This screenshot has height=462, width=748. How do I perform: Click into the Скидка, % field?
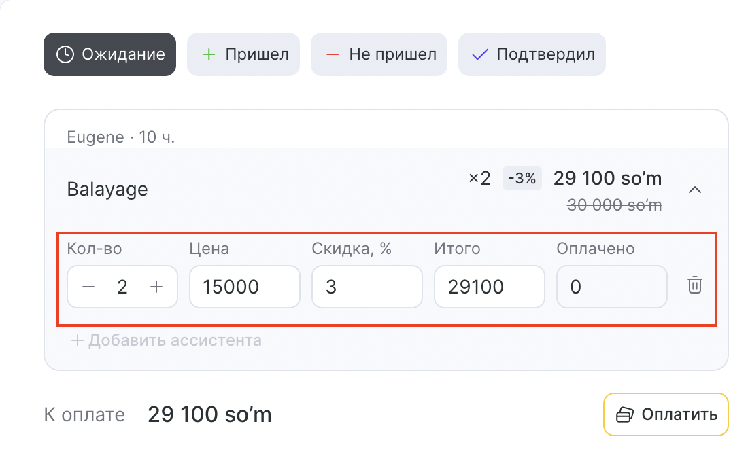pyautogui.click(x=367, y=287)
